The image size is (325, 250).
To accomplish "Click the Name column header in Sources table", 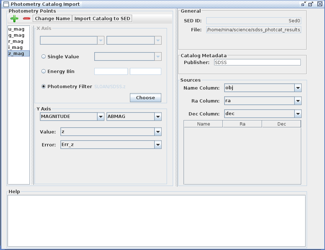I will tap(203, 124).
